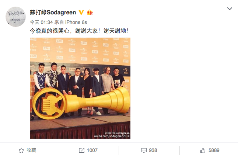Click the comment bubble icon
The height and width of the screenshot is (156, 238).
(144, 150)
